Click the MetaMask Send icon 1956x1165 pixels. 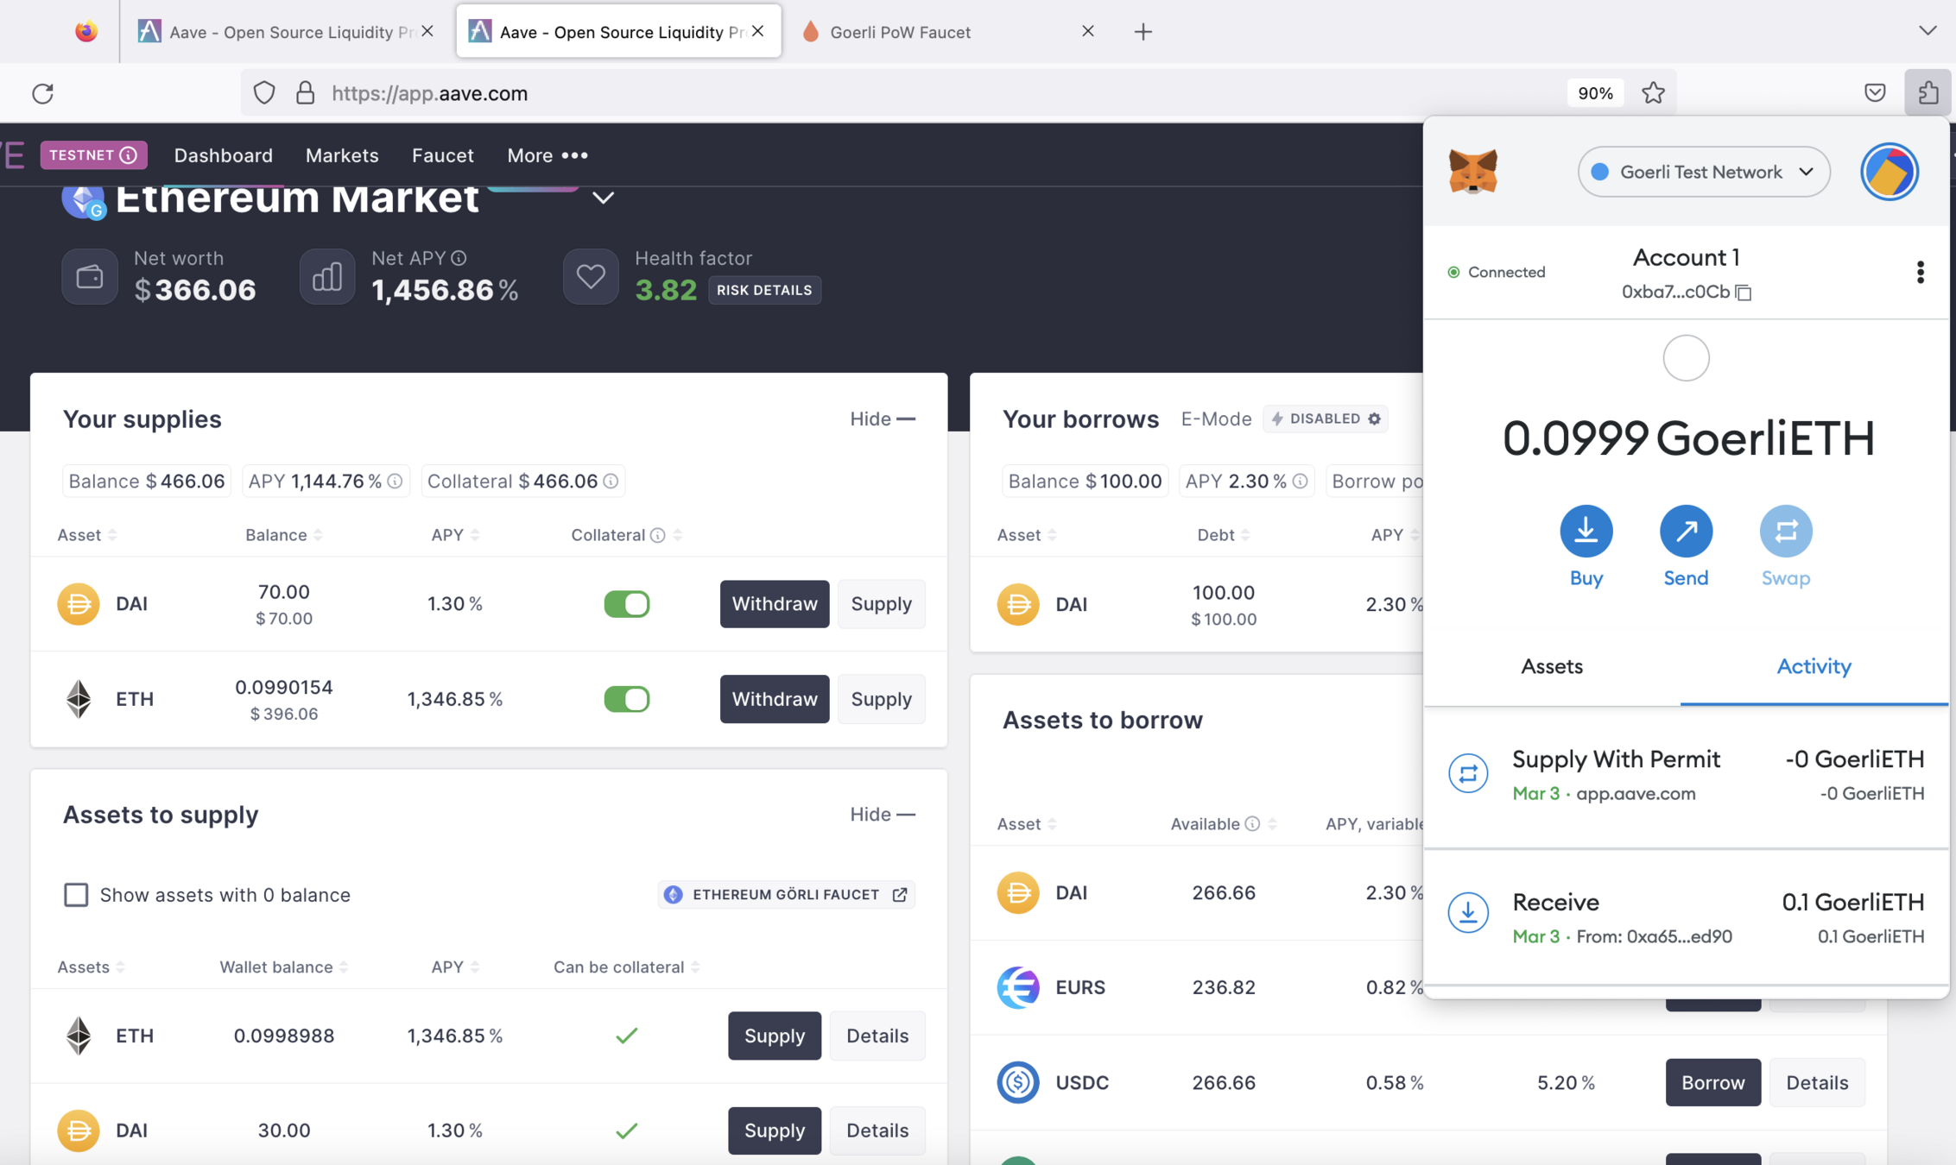coord(1685,531)
